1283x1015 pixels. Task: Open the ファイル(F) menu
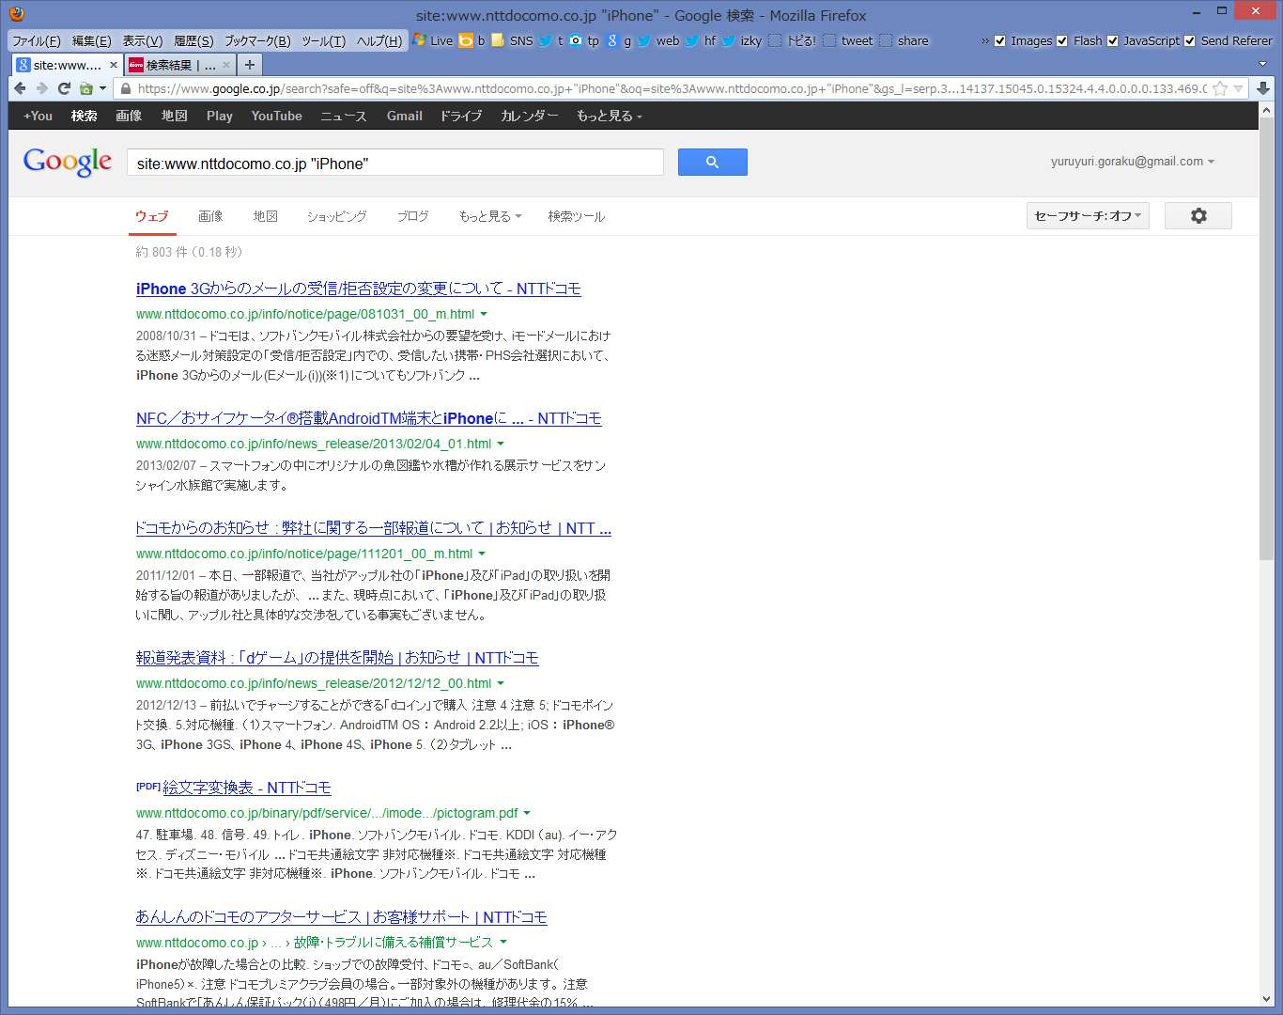(37, 40)
